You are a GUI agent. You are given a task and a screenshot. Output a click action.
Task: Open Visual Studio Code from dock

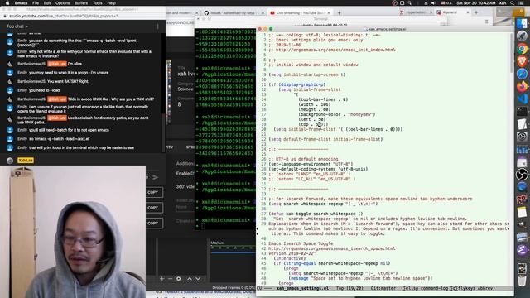(x=522, y=99)
